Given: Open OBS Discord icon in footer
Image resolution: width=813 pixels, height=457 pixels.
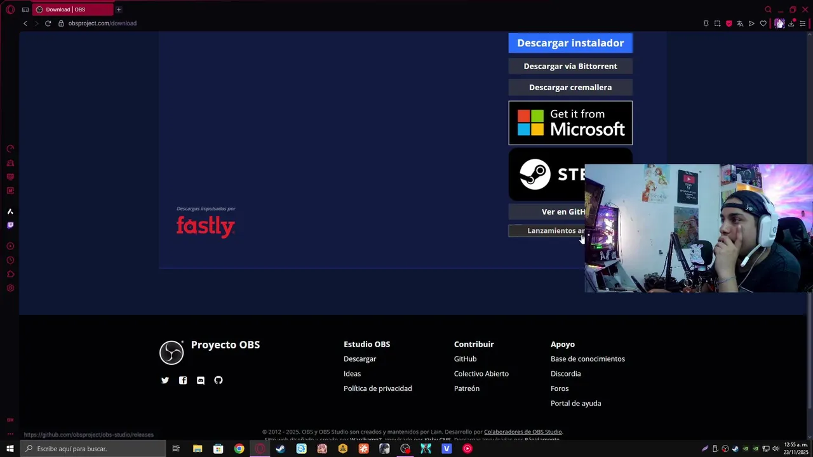Looking at the screenshot, I should 201,380.
